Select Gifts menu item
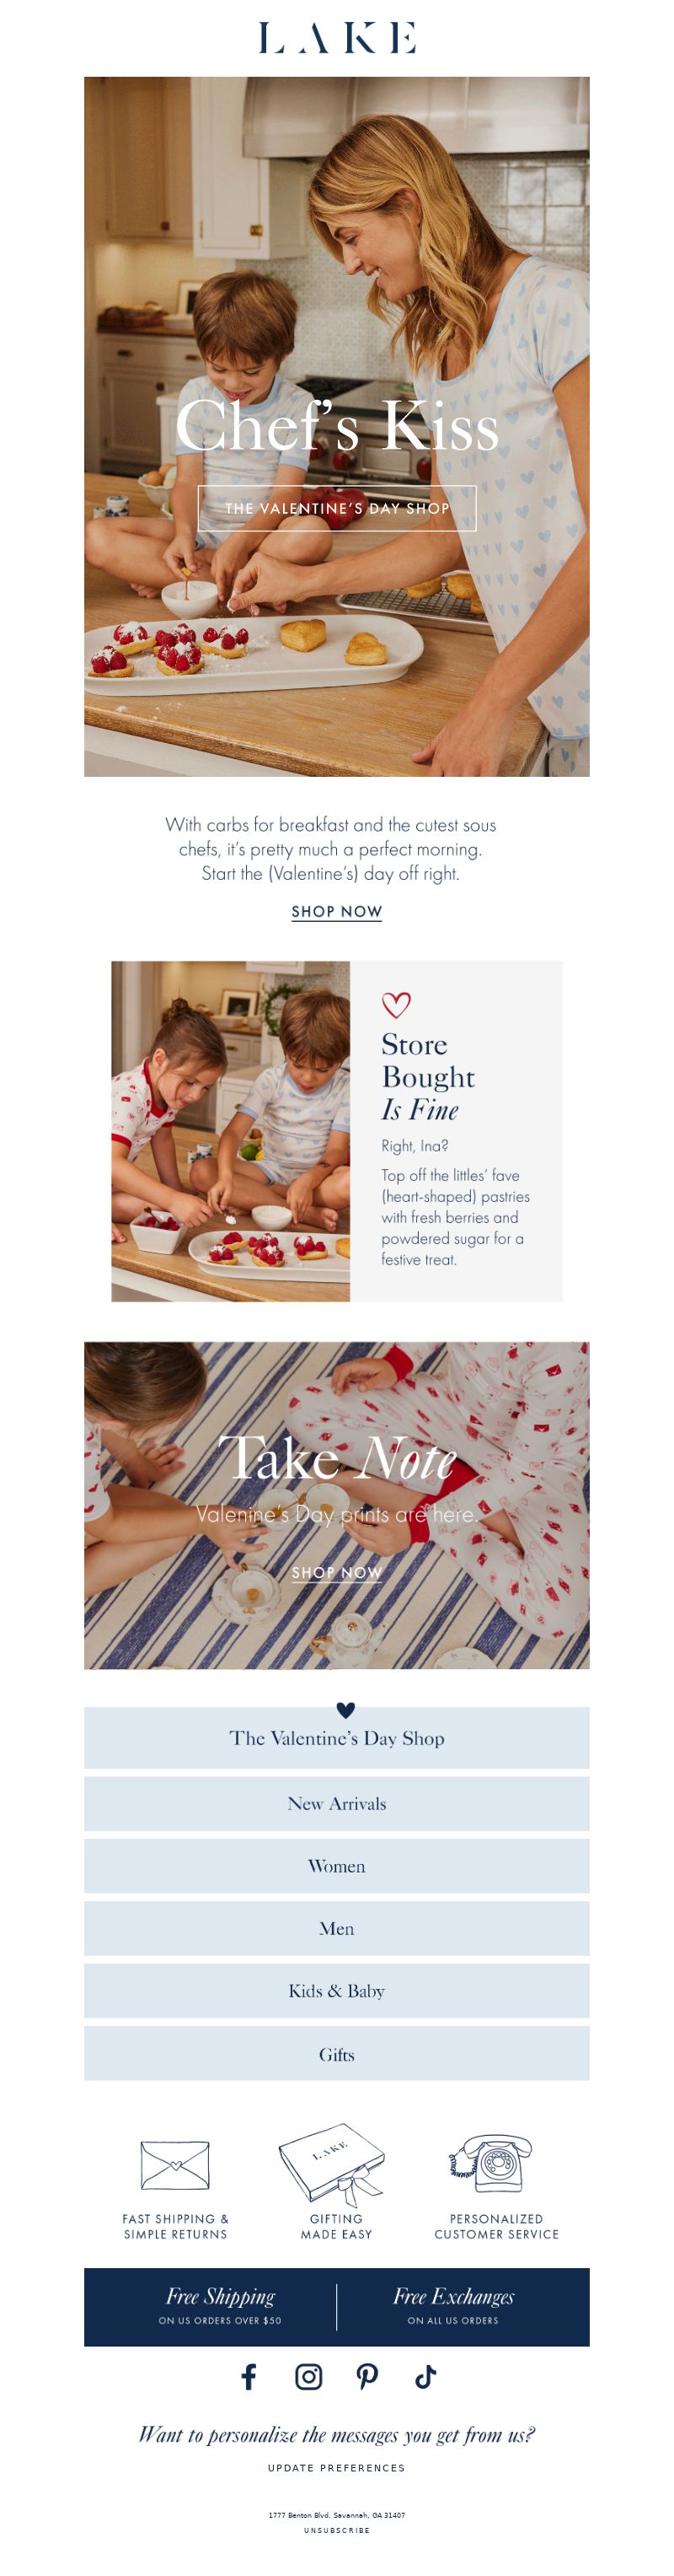674x2576 pixels. (x=336, y=2054)
